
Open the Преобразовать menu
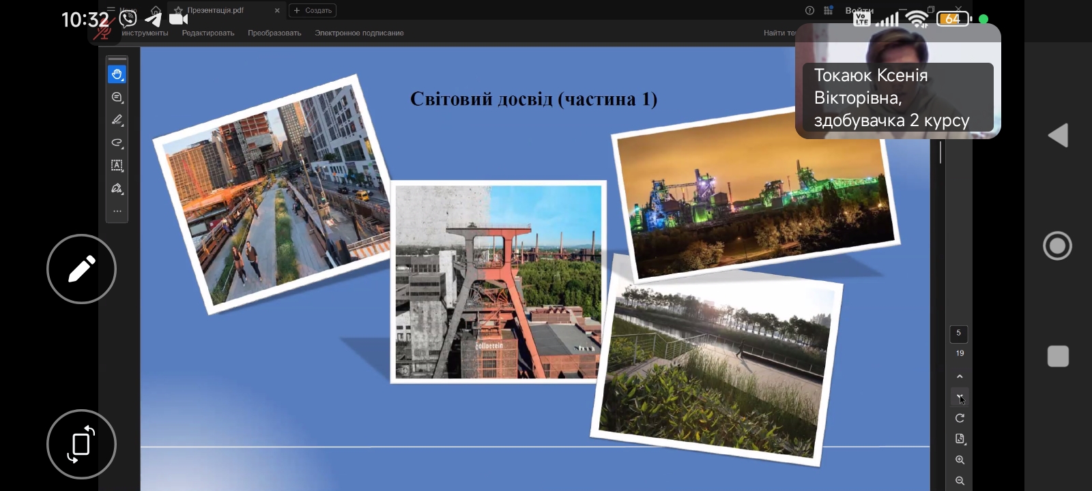click(x=274, y=33)
